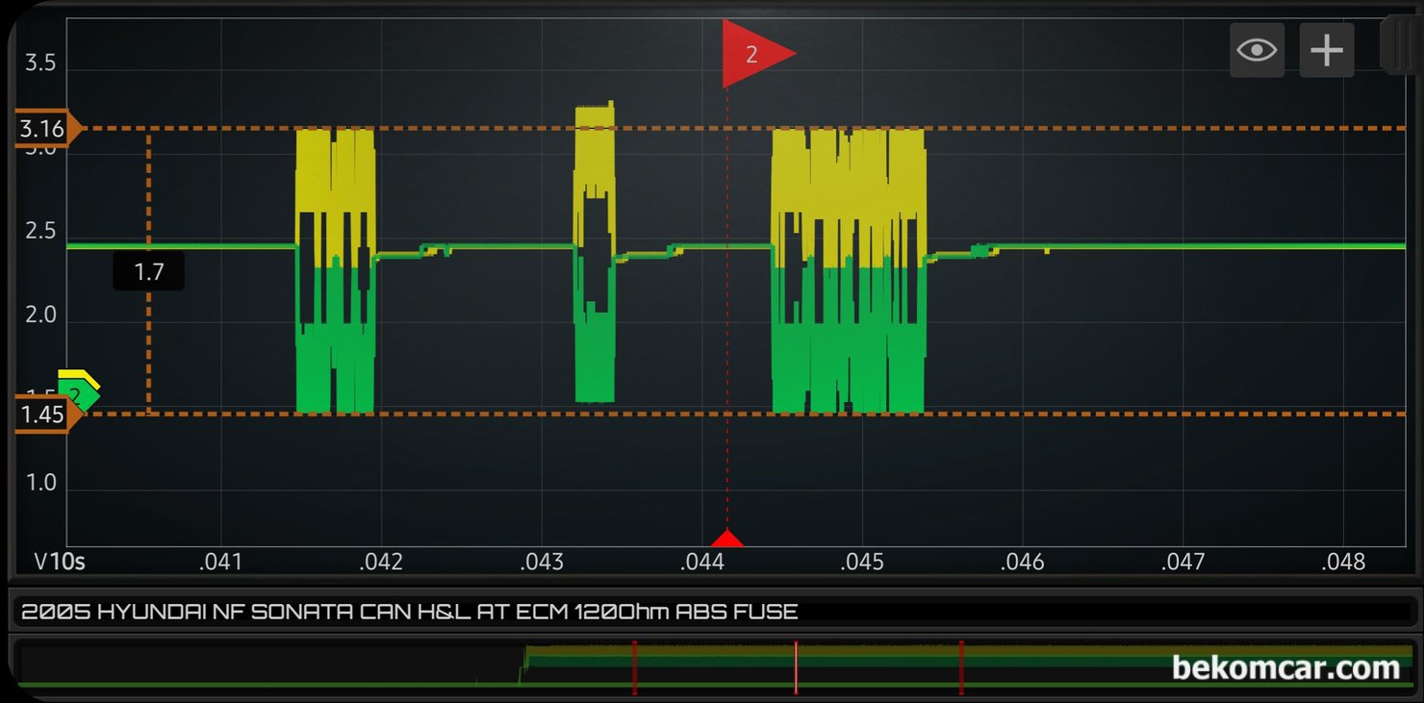Tap the 1.7 cursor delta readout
The image size is (1424, 703).
click(148, 272)
